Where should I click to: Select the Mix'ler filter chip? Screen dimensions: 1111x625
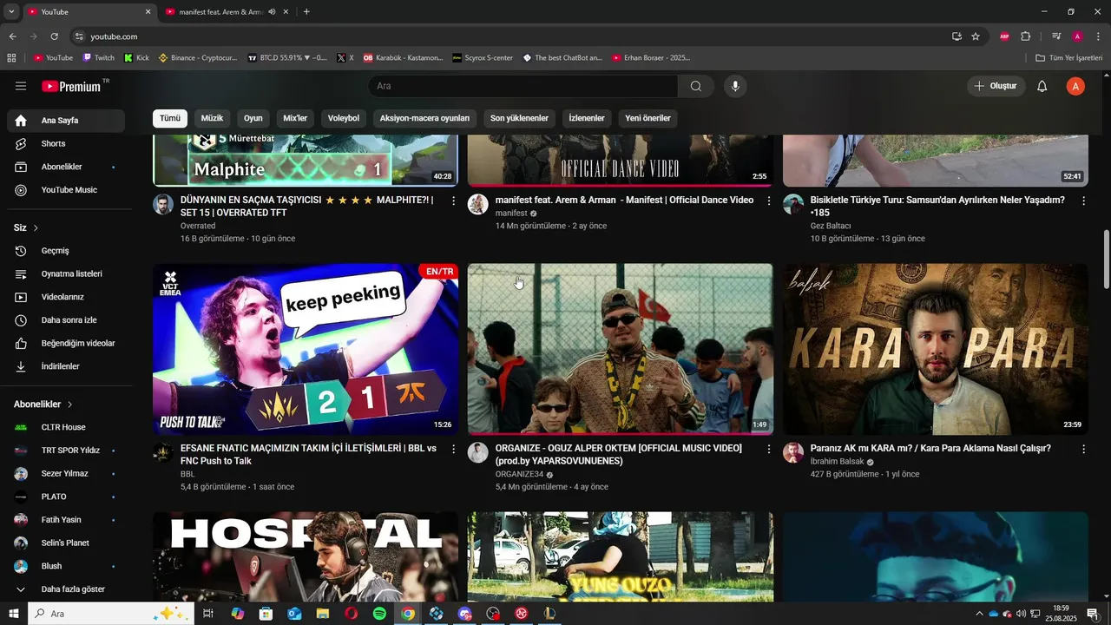295,118
